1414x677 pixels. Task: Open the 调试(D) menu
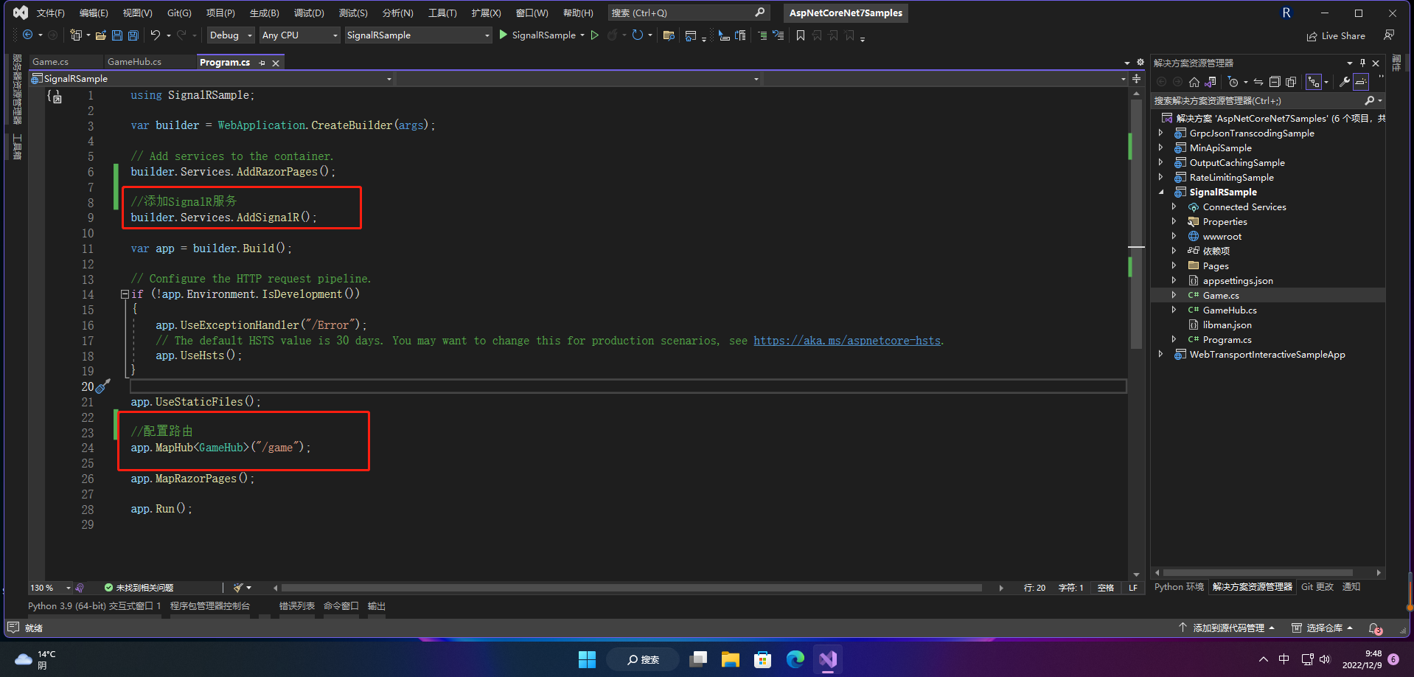click(x=309, y=13)
